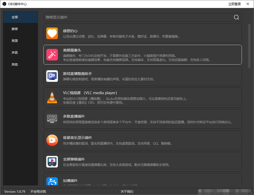The height and width of the screenshot is (195, 254).
Task: Open the 不会用点我 help link
Action: (x=38, y=191)
